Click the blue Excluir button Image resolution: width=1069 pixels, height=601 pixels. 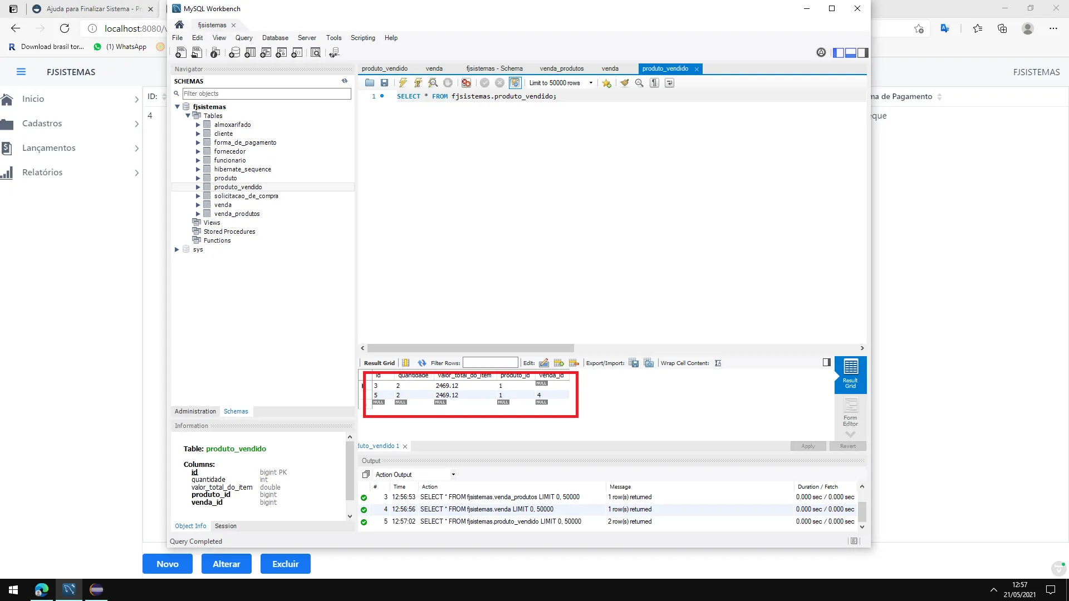[x=286, y=564]
